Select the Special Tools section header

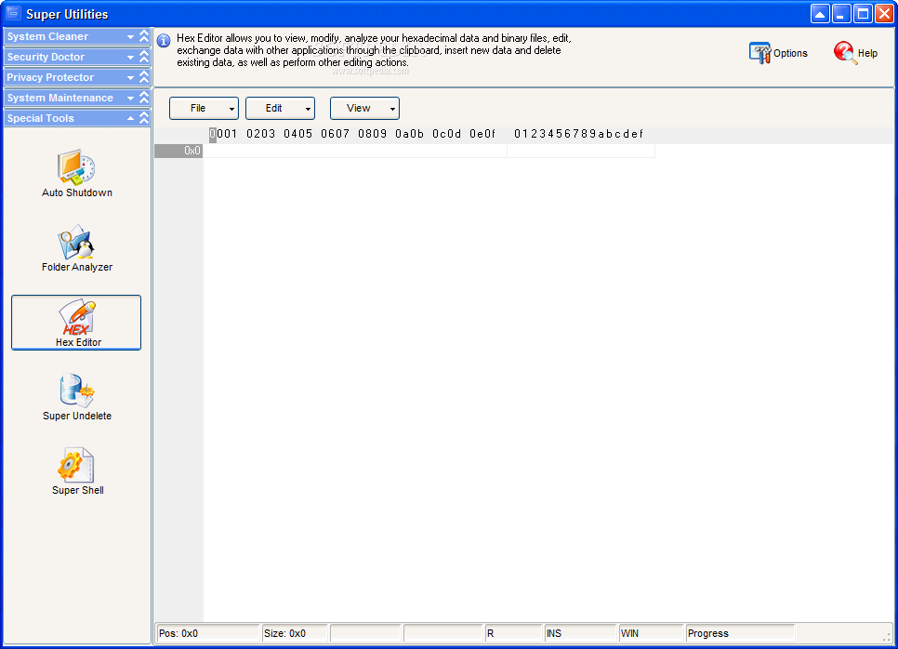[77, 118]
